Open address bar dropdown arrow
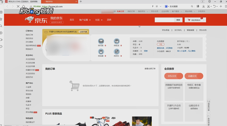Screen dimensions: 227x126 click(x=160, y=6)
